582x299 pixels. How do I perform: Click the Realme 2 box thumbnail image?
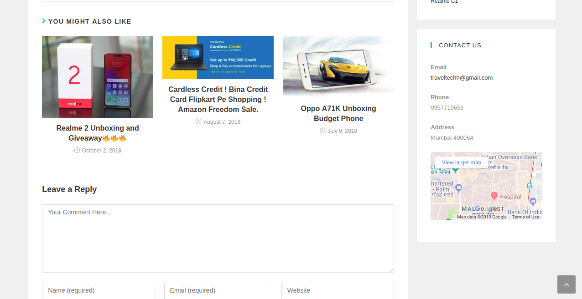[98, 77]
